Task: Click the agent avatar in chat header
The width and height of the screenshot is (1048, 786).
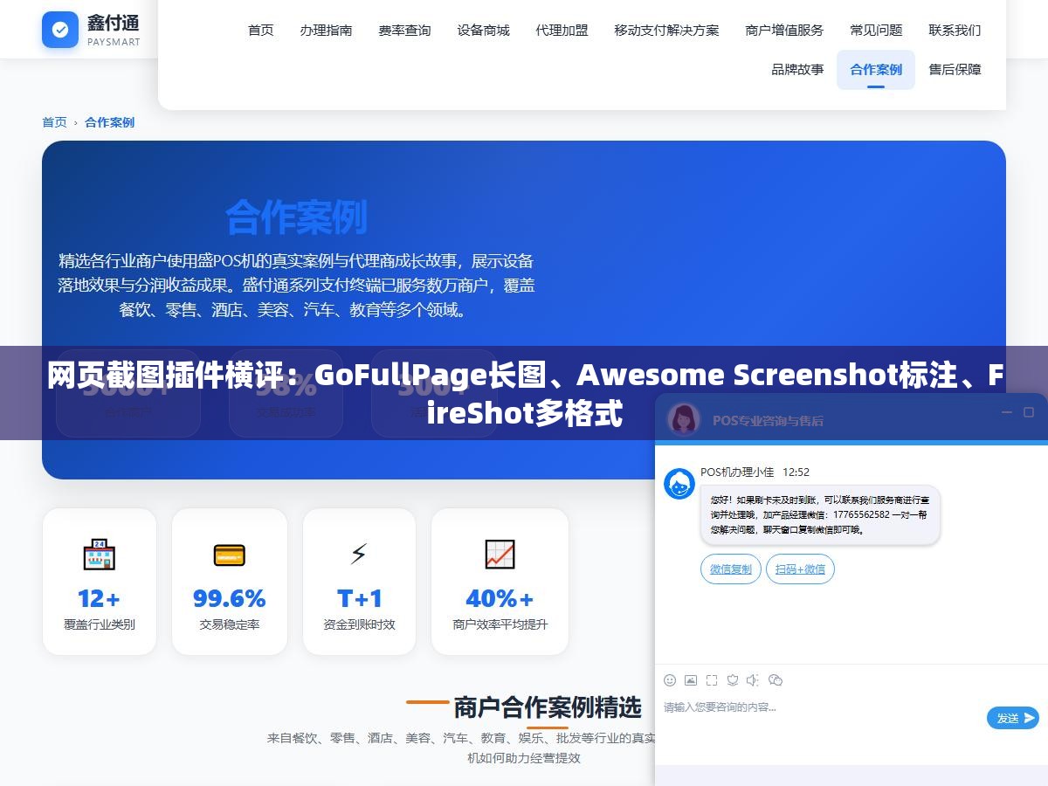Action: 683,419
